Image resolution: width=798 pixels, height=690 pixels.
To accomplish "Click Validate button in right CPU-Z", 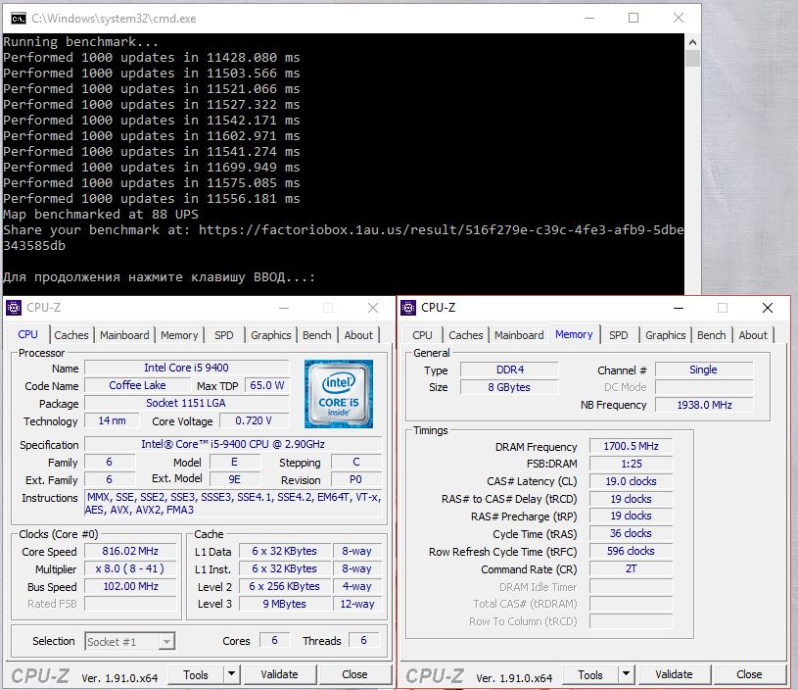I will coord(674,674).
